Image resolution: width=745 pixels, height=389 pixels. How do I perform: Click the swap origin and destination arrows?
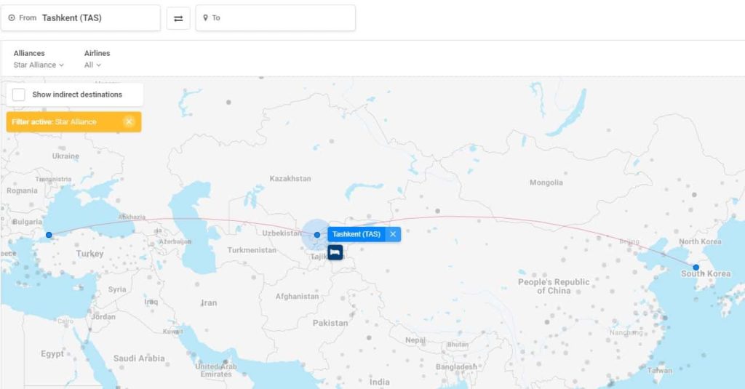point(178,18)
